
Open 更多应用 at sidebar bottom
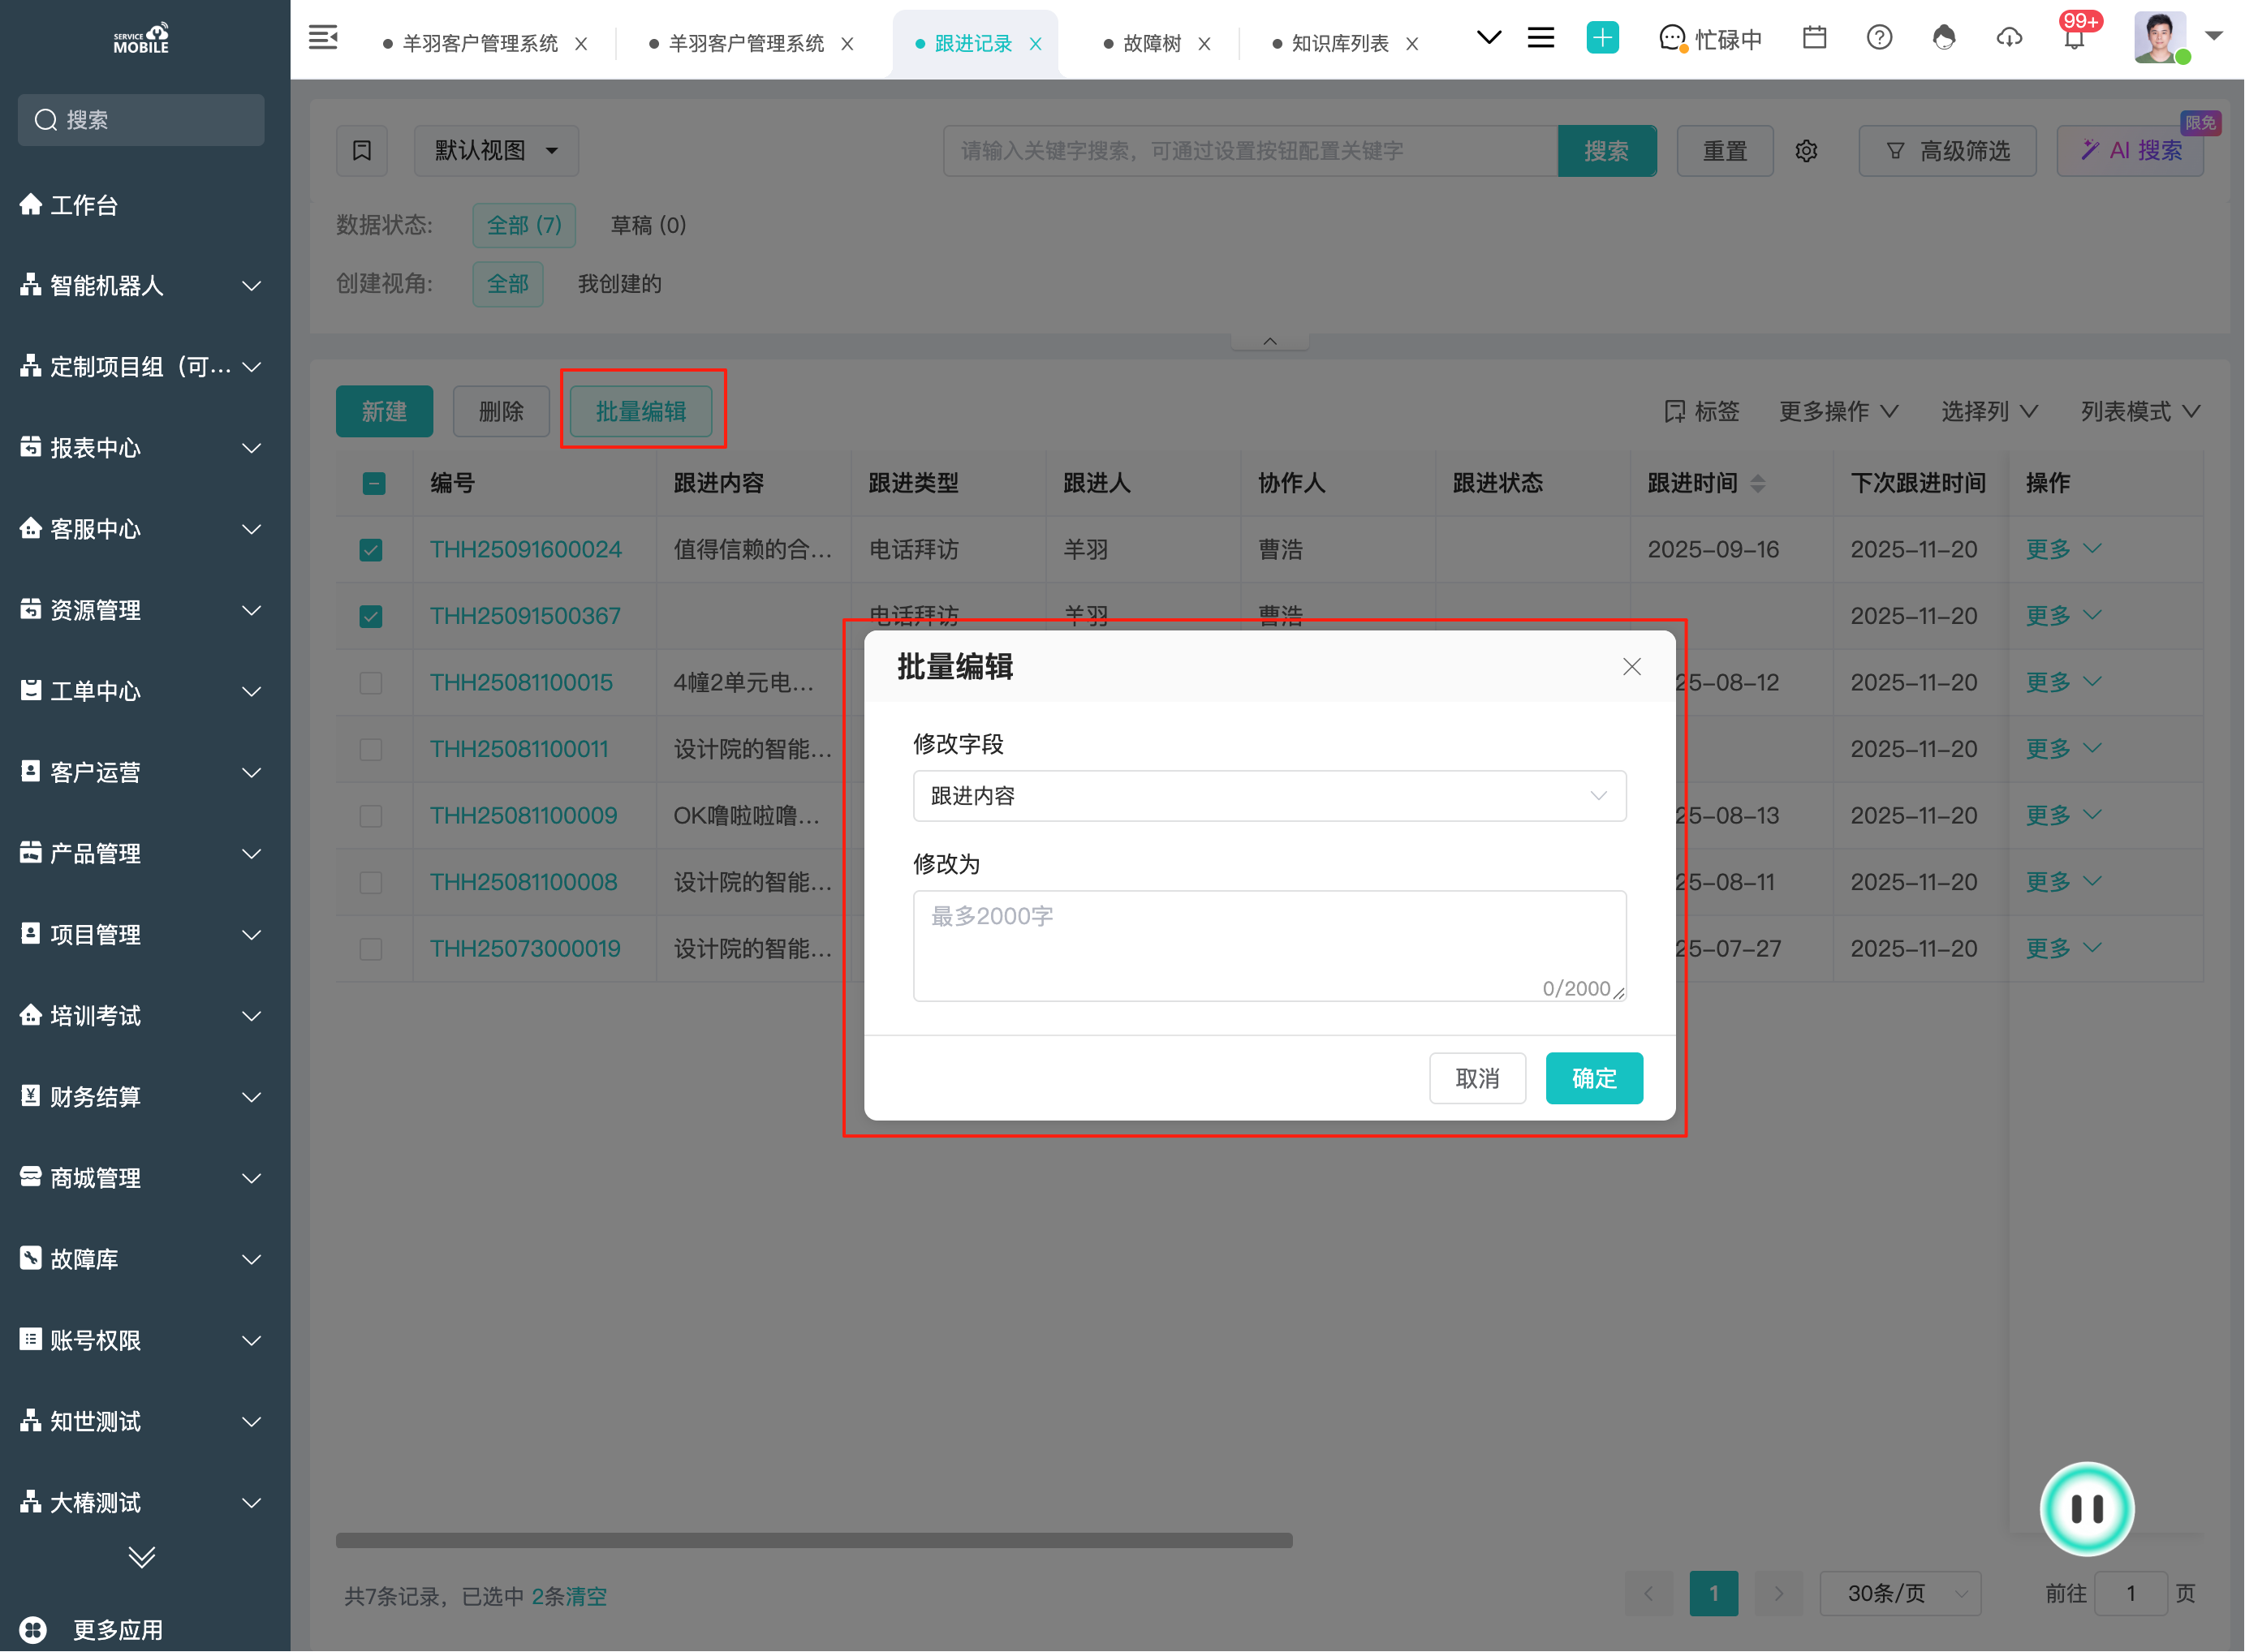pos(92,1630)
